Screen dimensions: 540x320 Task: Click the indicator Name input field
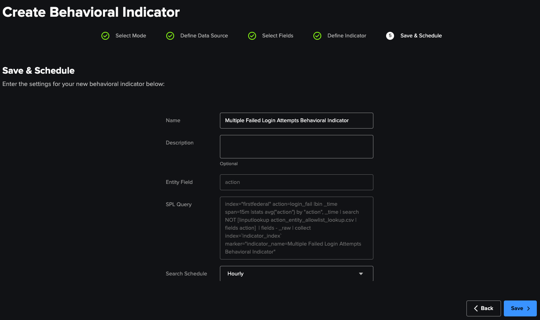point(296,120)
